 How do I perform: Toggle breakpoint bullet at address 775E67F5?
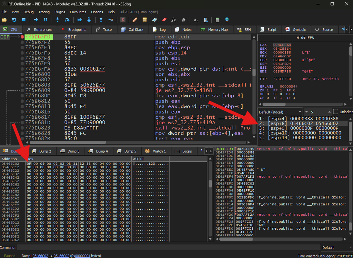[22, 53]
